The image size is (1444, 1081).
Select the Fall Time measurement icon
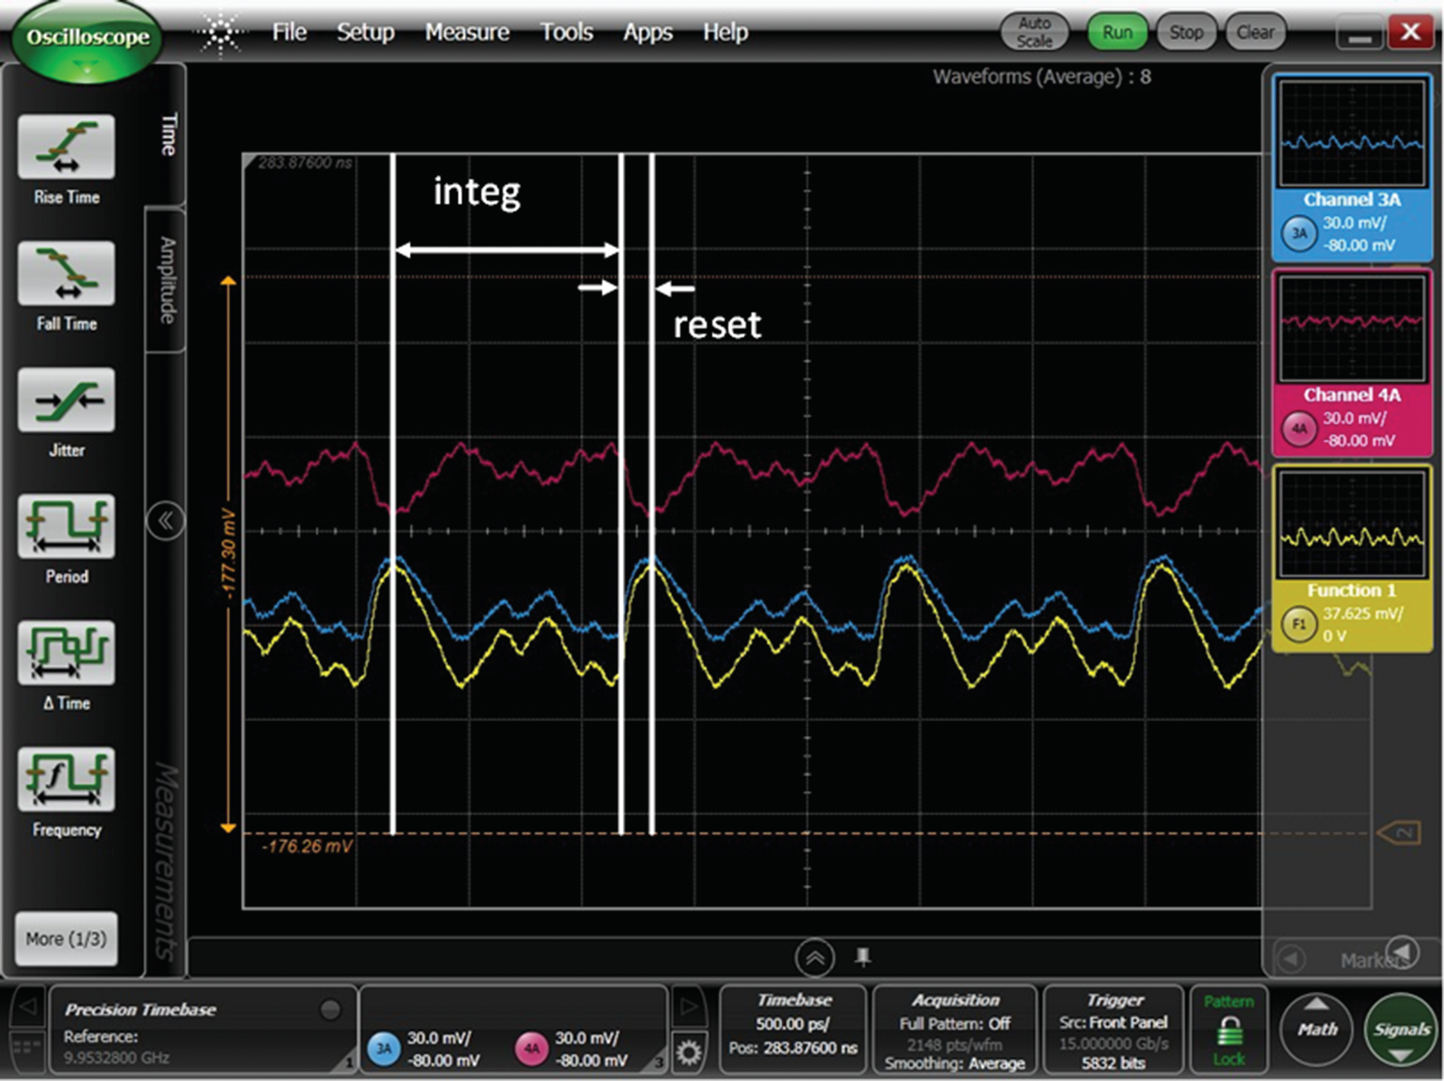pyautogui.click(x=67, y=274)
